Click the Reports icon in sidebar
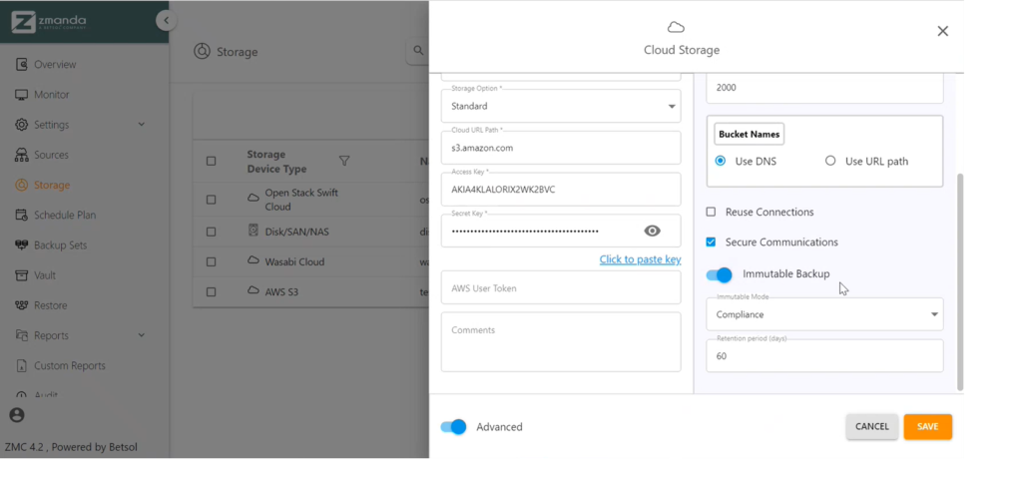Screen dimensions: 1022x487 click(x=22, y=335)
